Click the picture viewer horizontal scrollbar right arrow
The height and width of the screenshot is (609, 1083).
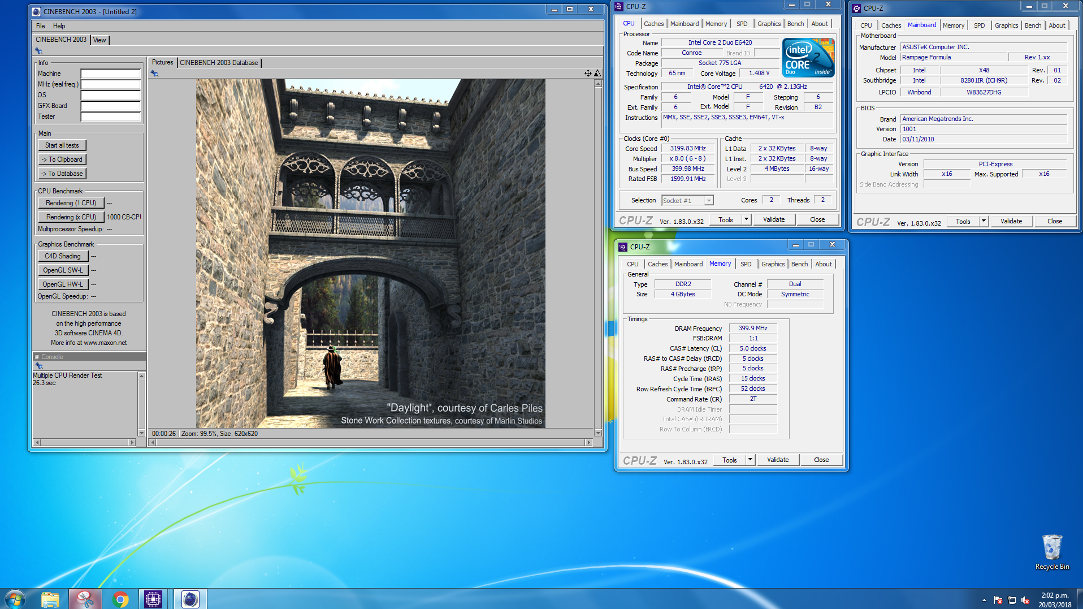589,443
